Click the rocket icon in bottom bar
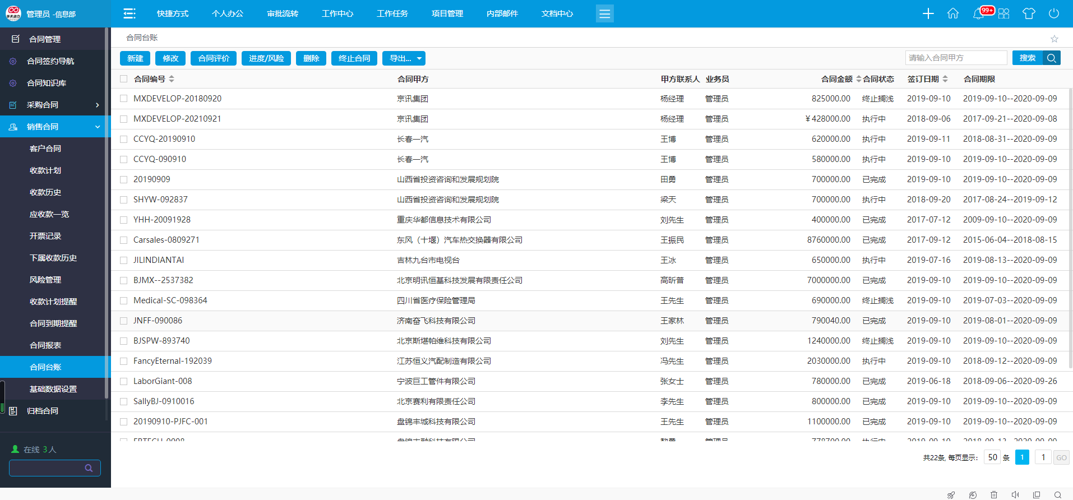 (x=951, y=494)
